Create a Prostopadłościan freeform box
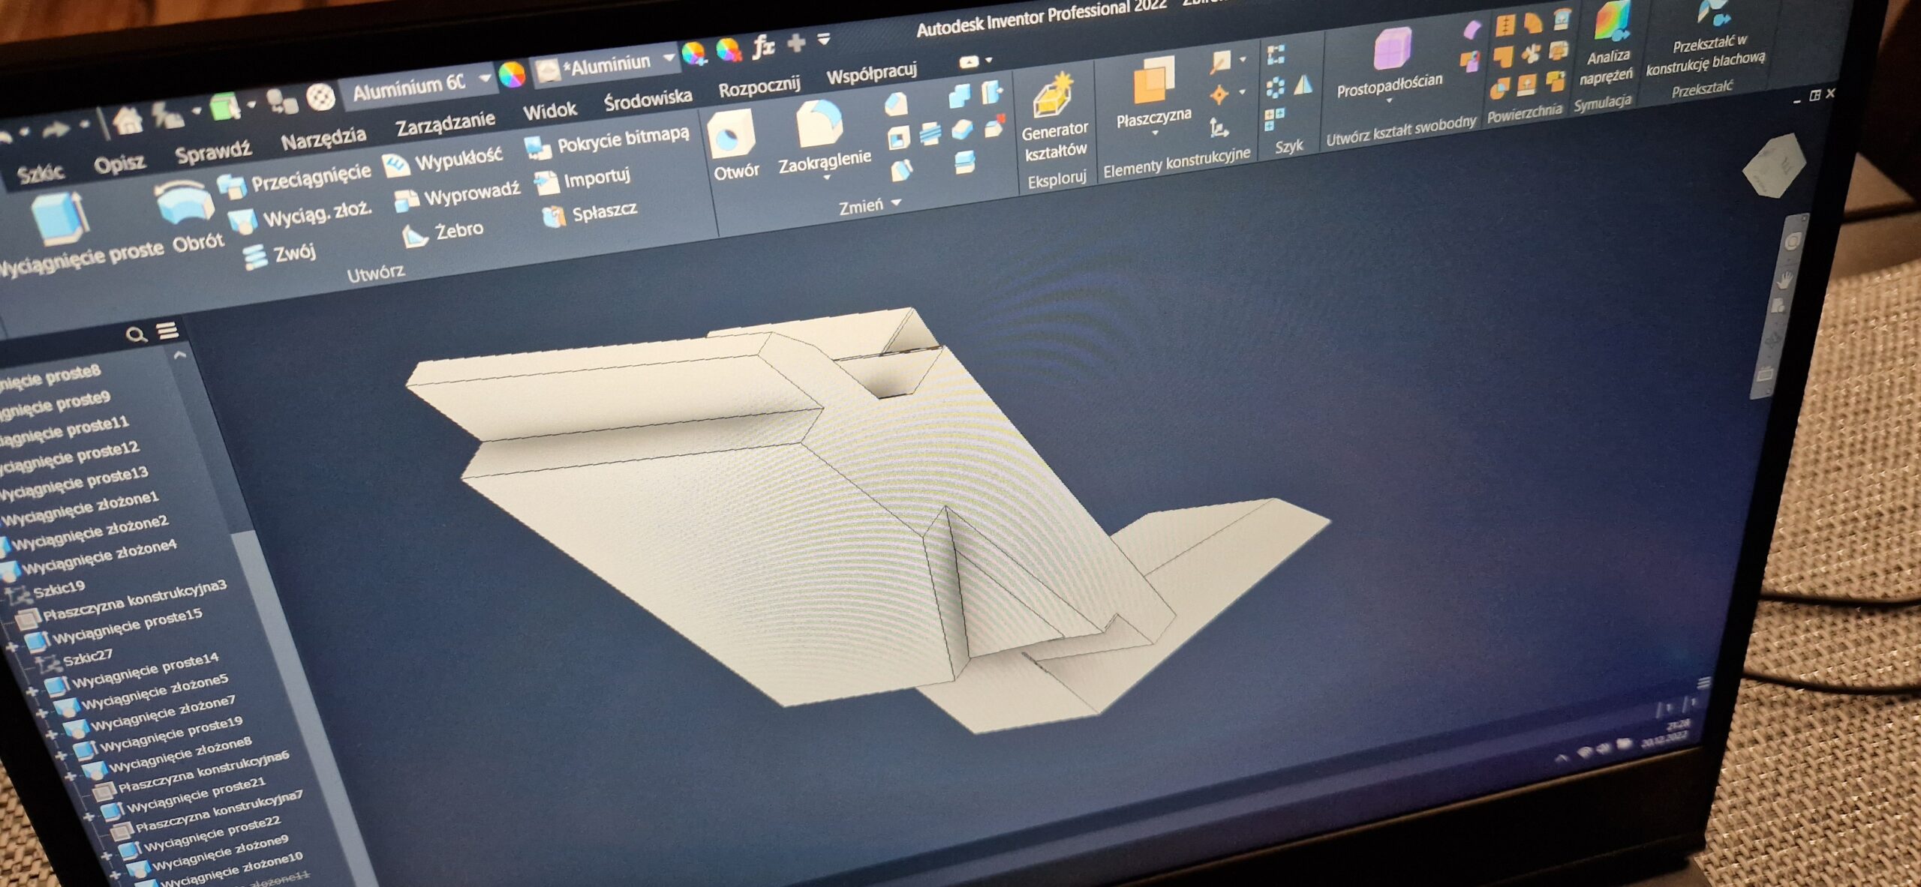1921x887 pixels. pos(1392,49)
